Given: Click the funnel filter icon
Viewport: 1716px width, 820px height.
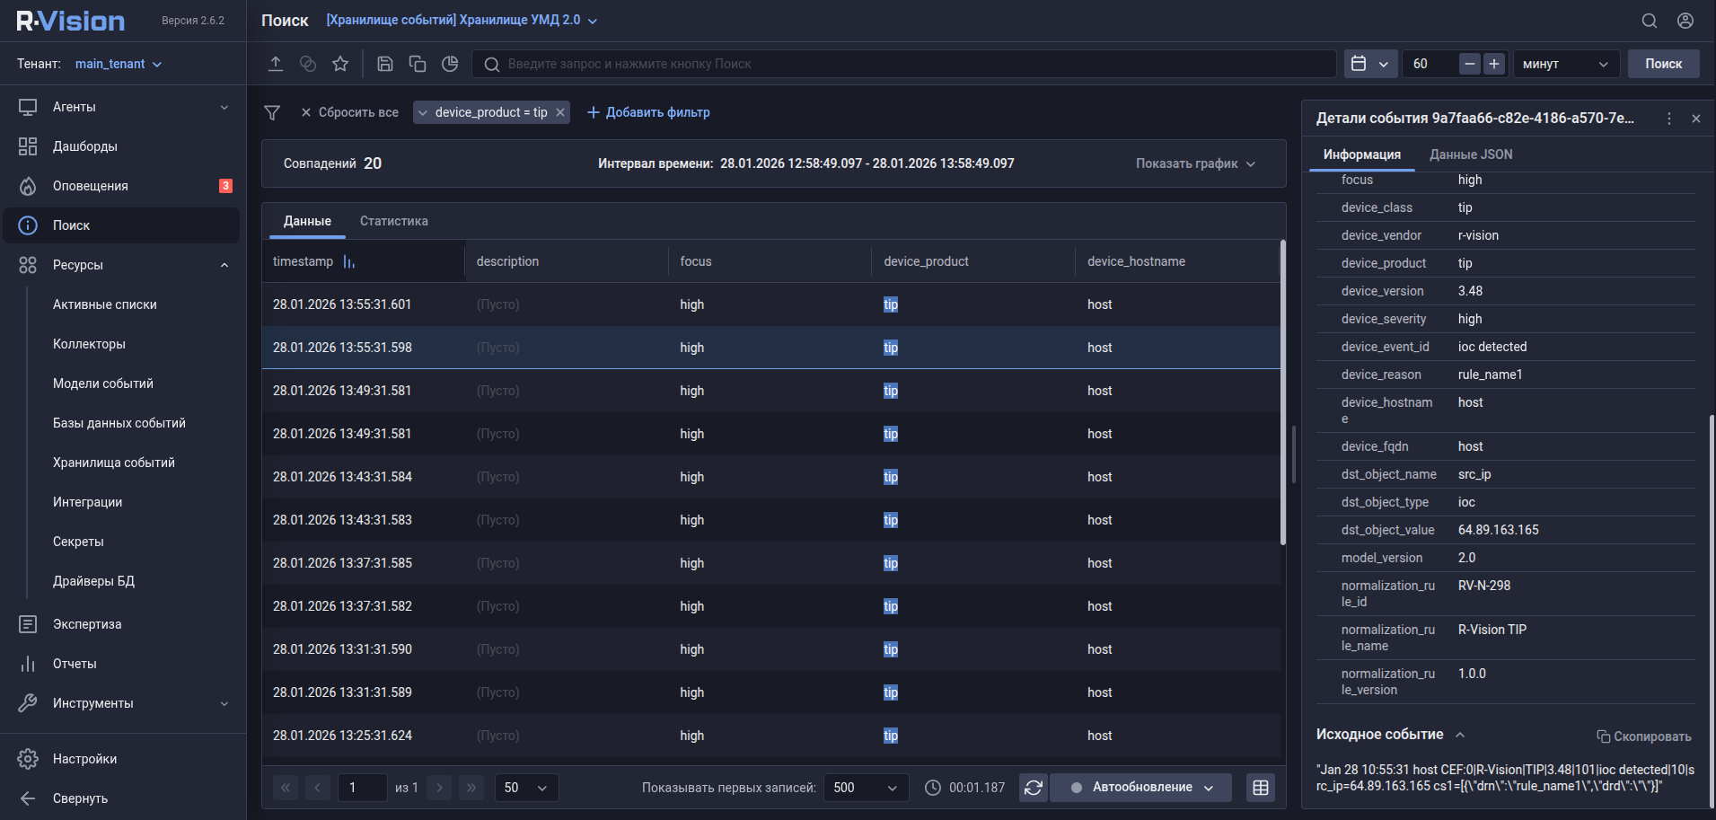Looking at the screenshot, I should tap(272, 112).
